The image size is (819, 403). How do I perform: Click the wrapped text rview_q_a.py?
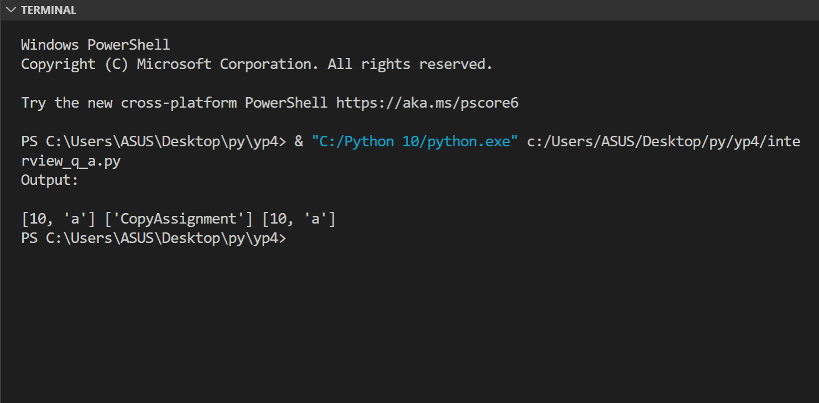pyautogui.click(x=70, y=161)
